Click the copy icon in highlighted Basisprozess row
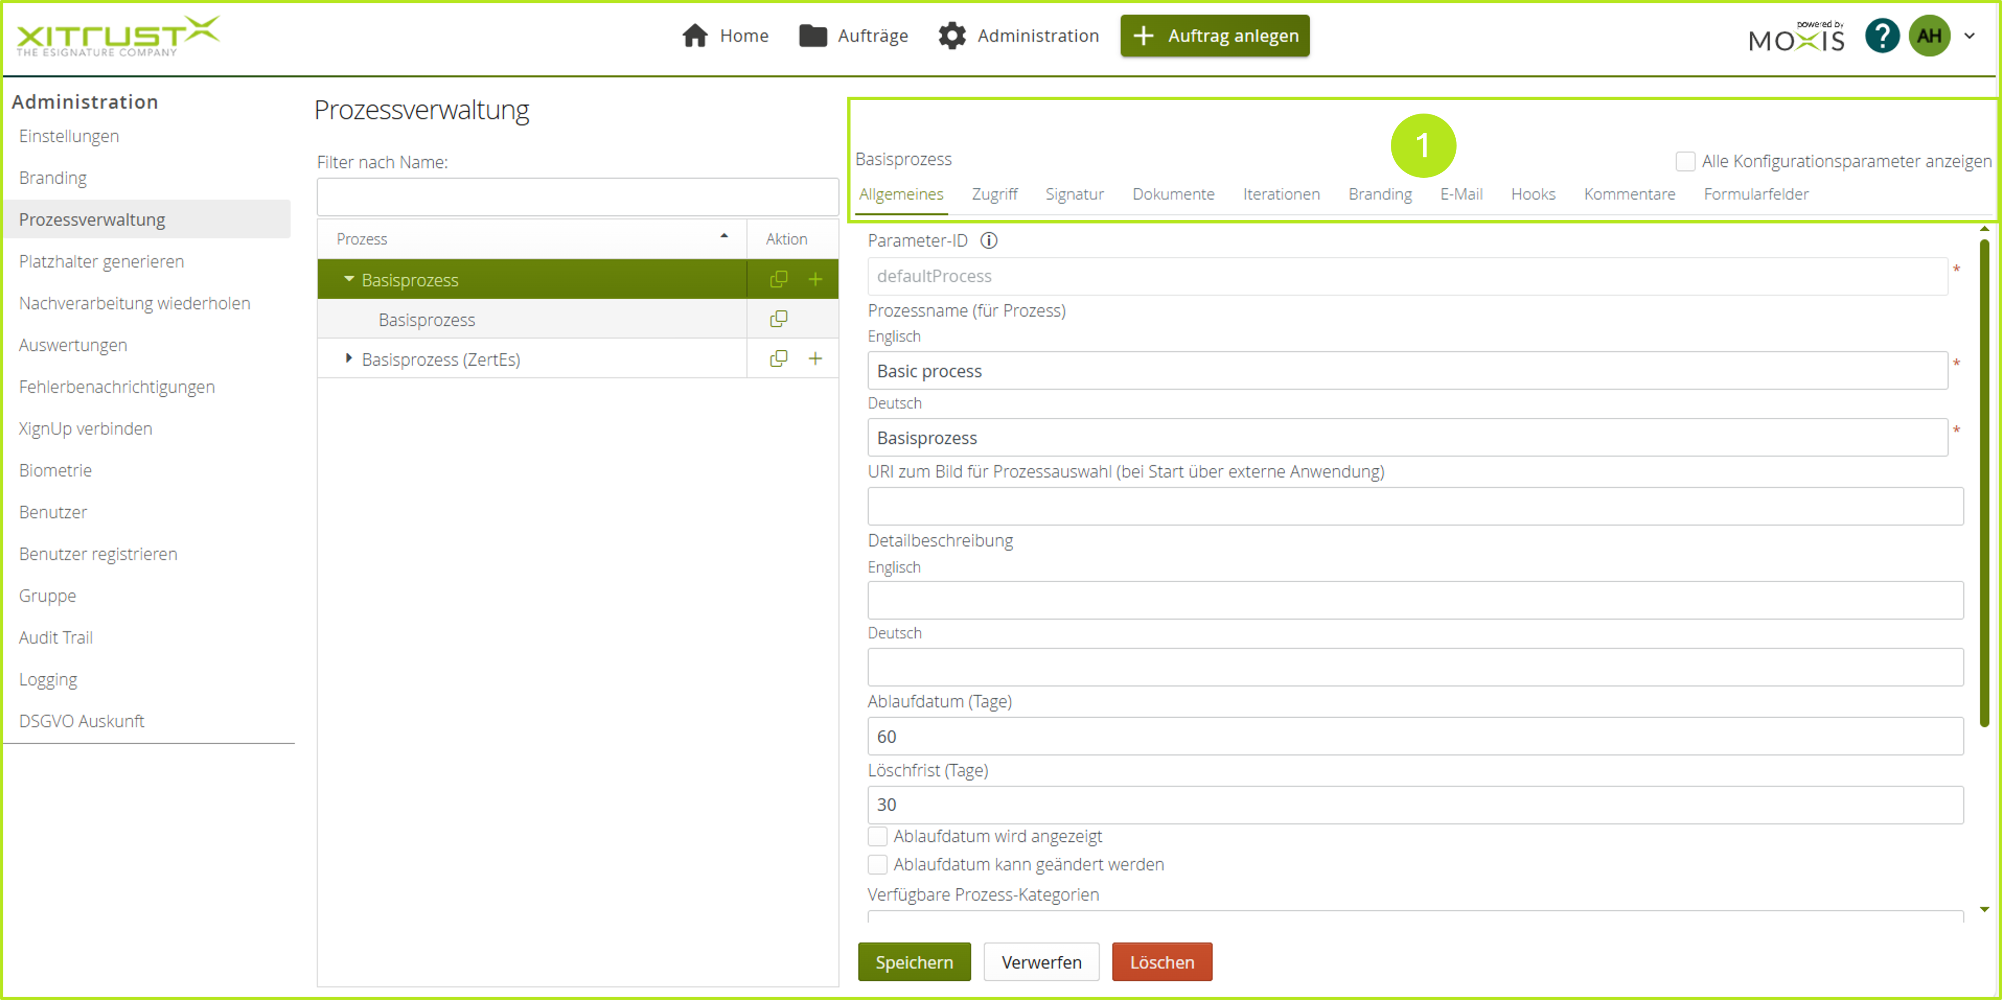 click(778, 279)
